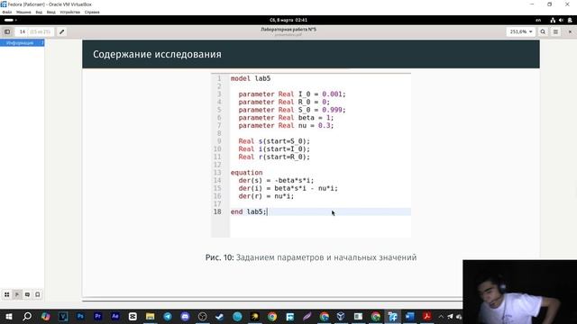The width and height of the screenshot is (577, 324).
Task: Click the network icon in GNOME top bar
Action: tap(553, 20)
